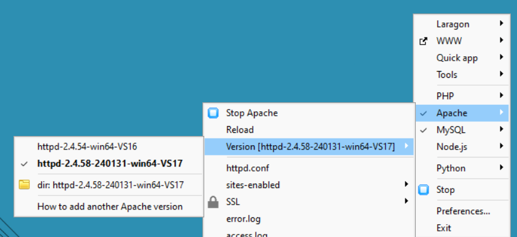This screenshot has width=517, height=237.
Task: Click checkmark beside httpd-2.4.58-240131-win64-VS17
Action: tap(24, 164)
